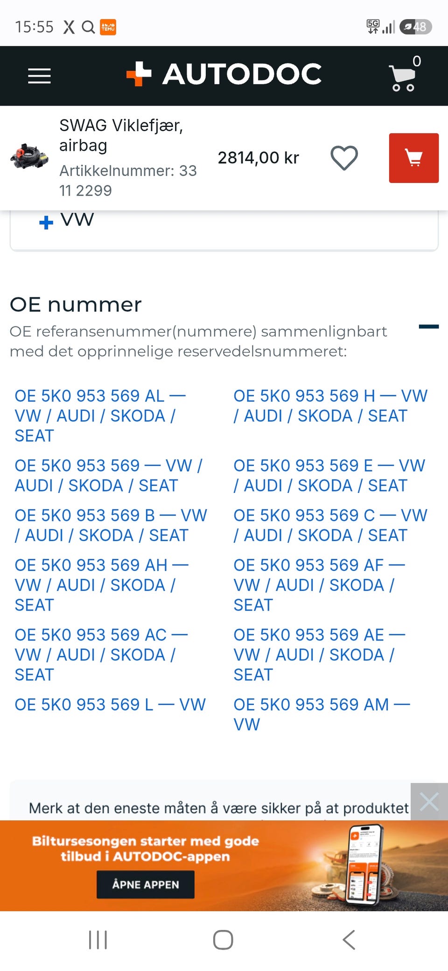The height and width of the screenshot is (971, 448).
Task: Open OE 5K0 953 569 AE link
Action: pyautogui.click(x=320, y=654)
